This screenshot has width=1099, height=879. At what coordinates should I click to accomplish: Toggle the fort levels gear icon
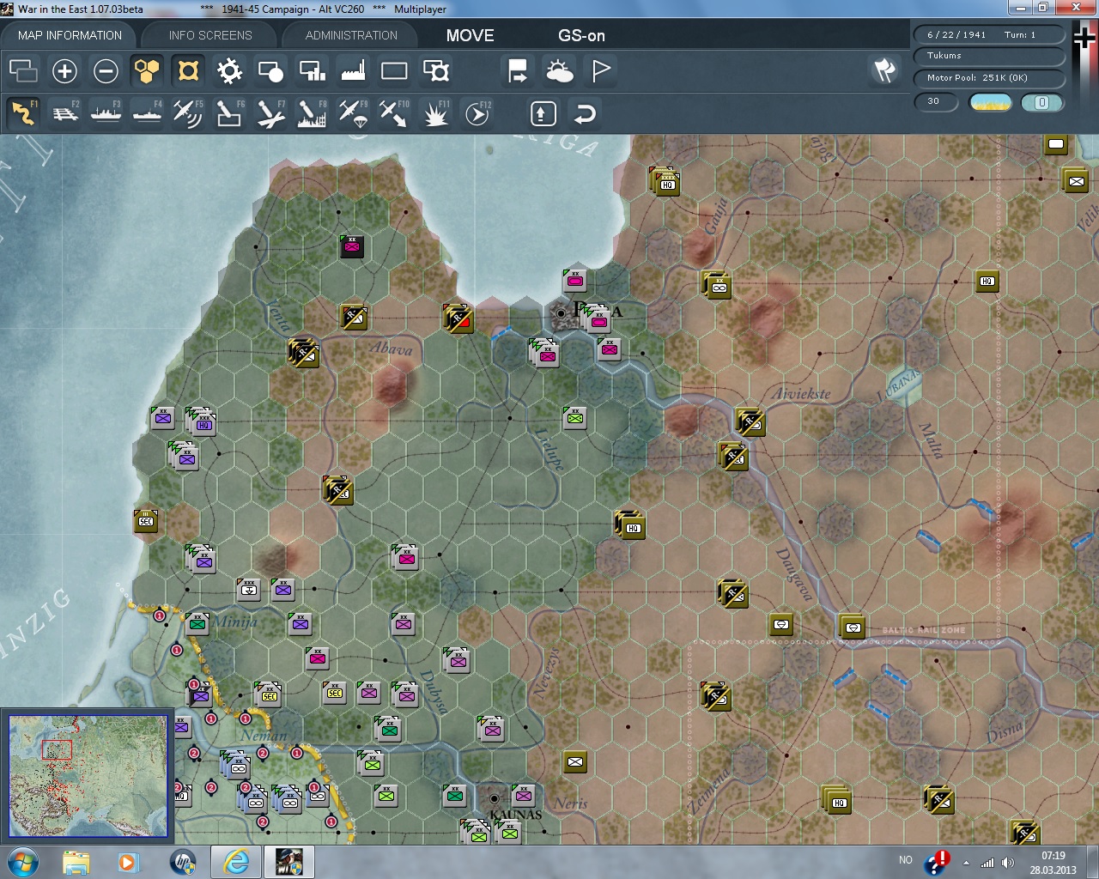229,70
